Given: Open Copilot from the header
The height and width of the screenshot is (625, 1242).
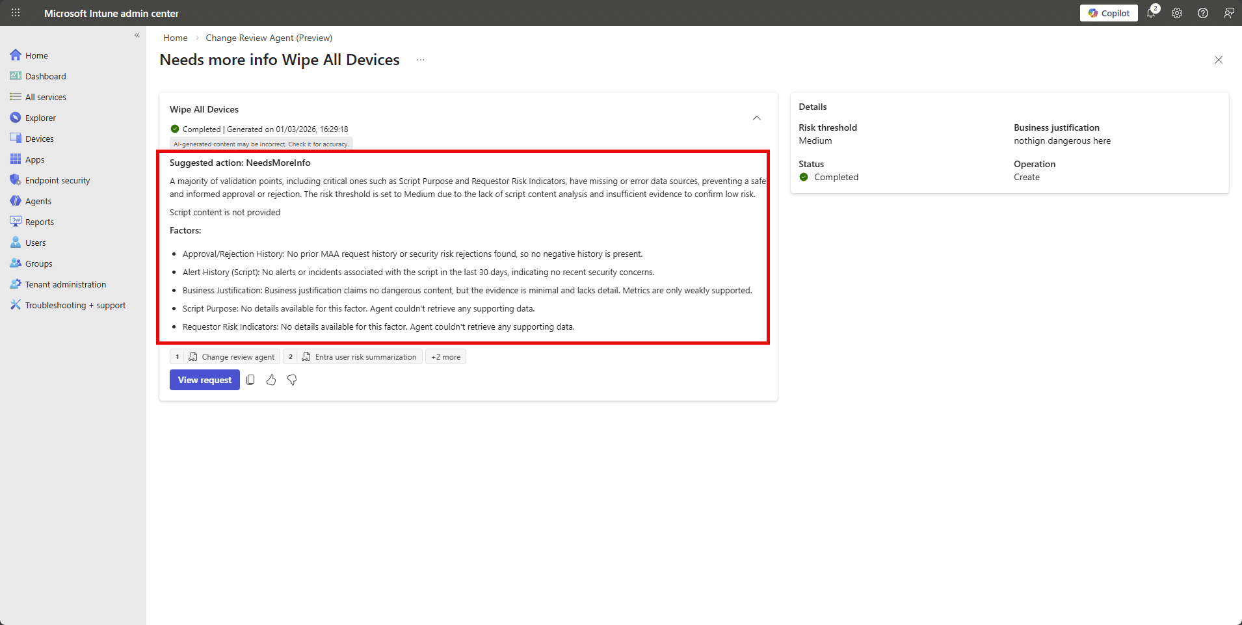Looking at the screenshot, I should click(x=1109, y=13).
